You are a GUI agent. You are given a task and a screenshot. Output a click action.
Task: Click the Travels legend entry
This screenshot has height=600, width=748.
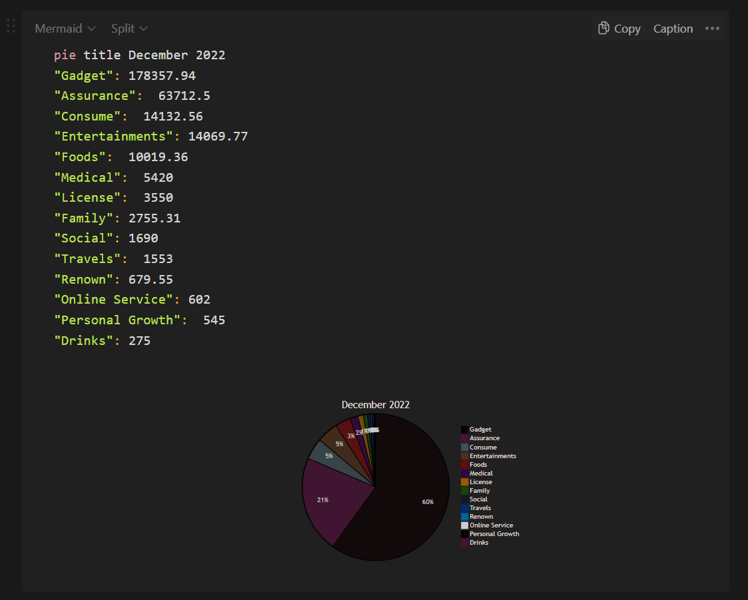480,507
